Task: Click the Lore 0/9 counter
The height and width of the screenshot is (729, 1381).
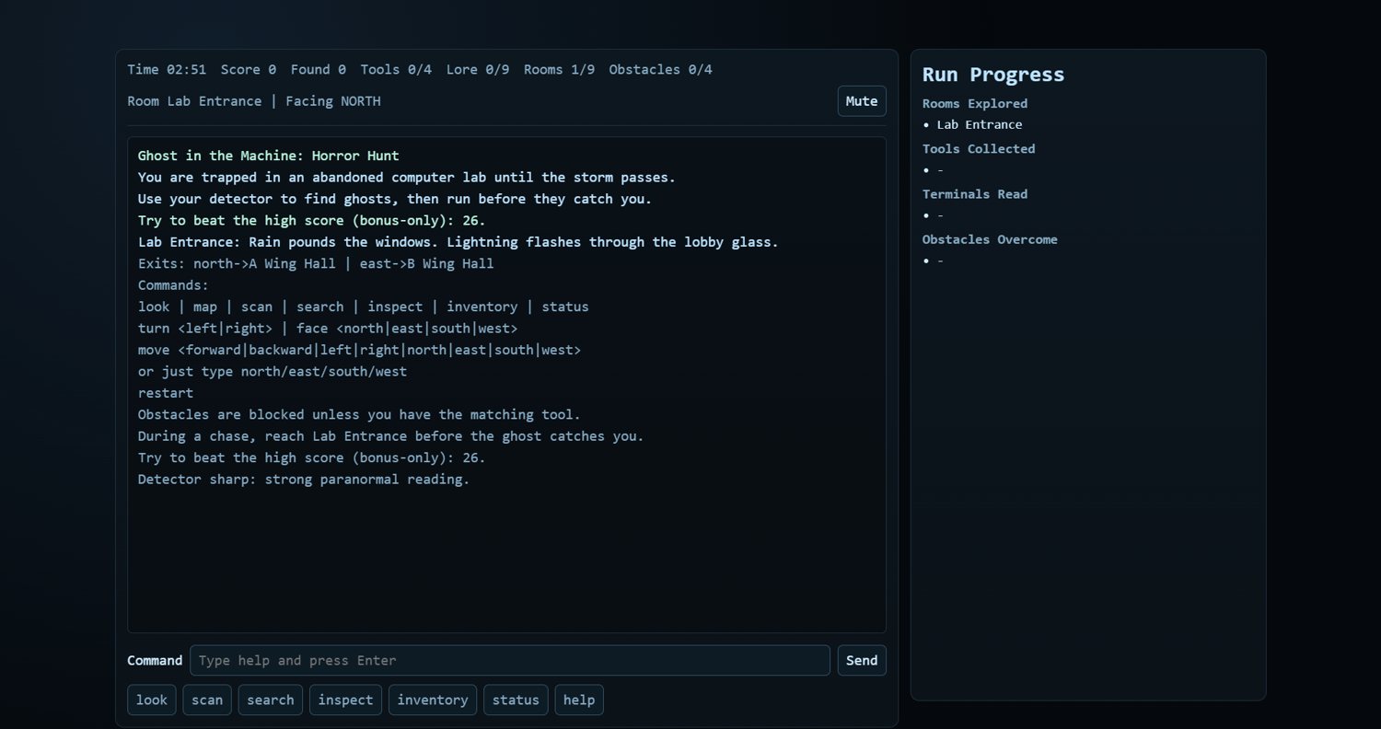Action: (478, 70)
